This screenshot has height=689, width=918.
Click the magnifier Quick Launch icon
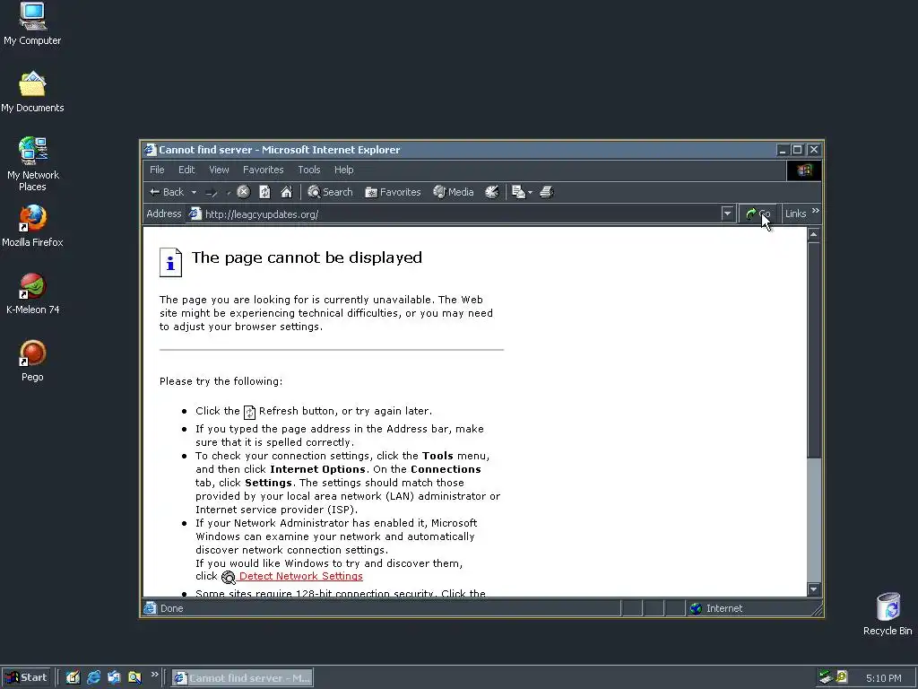click(x=134, y=678)
